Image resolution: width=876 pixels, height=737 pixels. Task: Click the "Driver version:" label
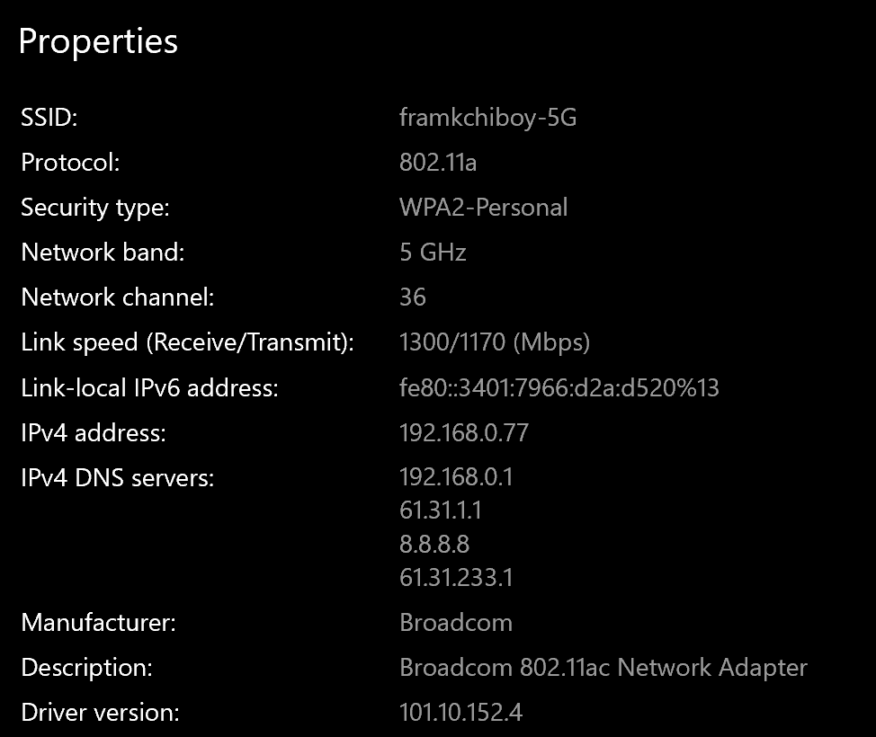click(x=100, y=713)
